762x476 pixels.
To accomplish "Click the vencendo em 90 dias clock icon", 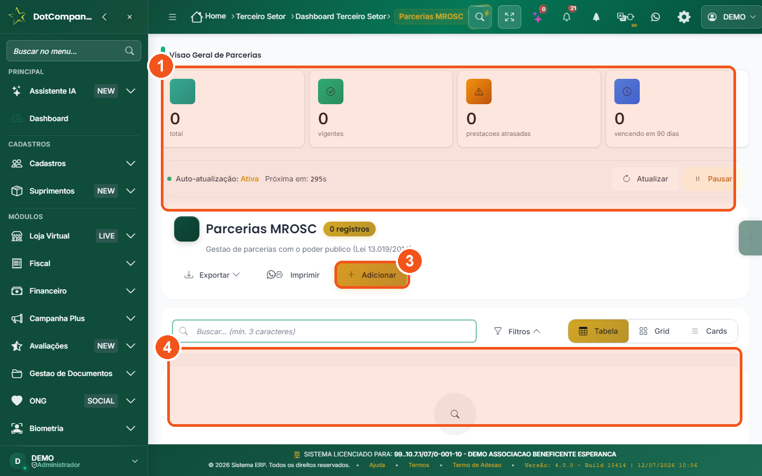I will tap(627, 91).
